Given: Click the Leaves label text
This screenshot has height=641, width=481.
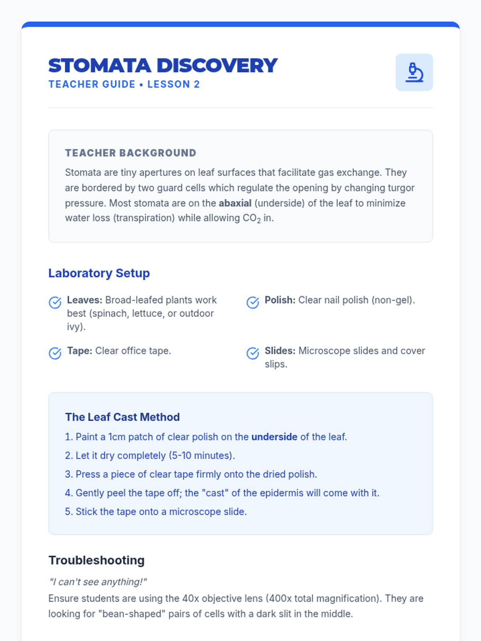Looking at the screenshot, I should click(x=85, y=300).
